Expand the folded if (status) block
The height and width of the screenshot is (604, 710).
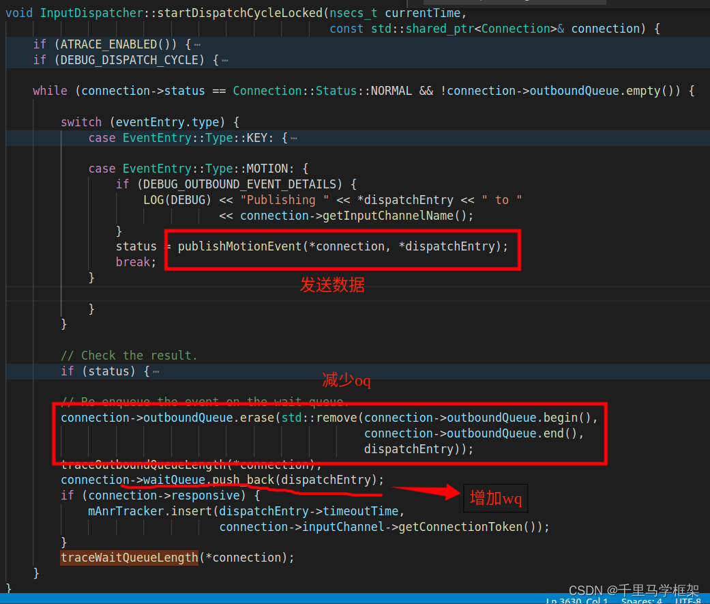[156, 371]
